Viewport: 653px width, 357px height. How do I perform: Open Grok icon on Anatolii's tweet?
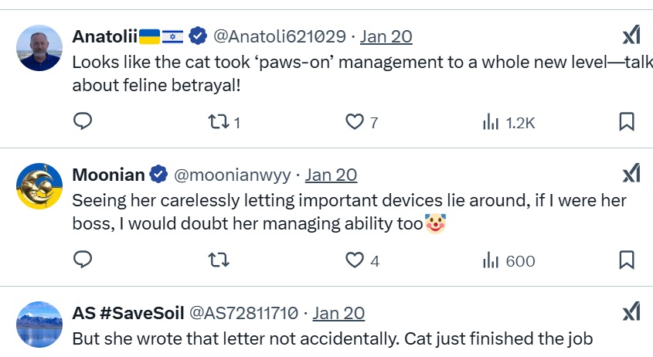pos(631,35)
